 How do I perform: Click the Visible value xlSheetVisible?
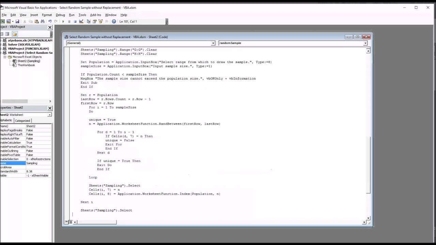(x=38, y=176)
